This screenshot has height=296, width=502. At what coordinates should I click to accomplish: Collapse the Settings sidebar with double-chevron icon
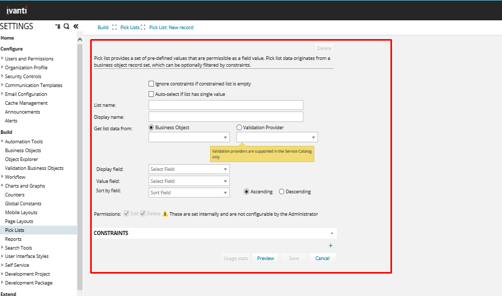tap(76, 26)
